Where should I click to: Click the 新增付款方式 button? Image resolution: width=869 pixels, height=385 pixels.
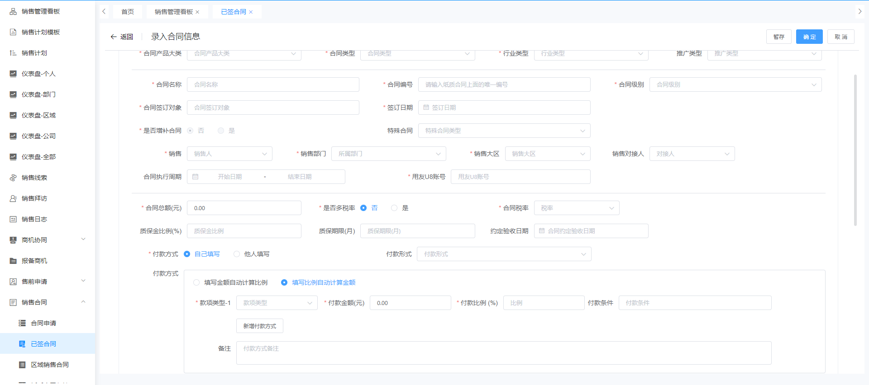[x=259, y=326]
